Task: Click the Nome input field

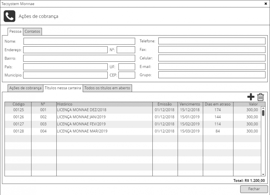Action: pos(79,41)
